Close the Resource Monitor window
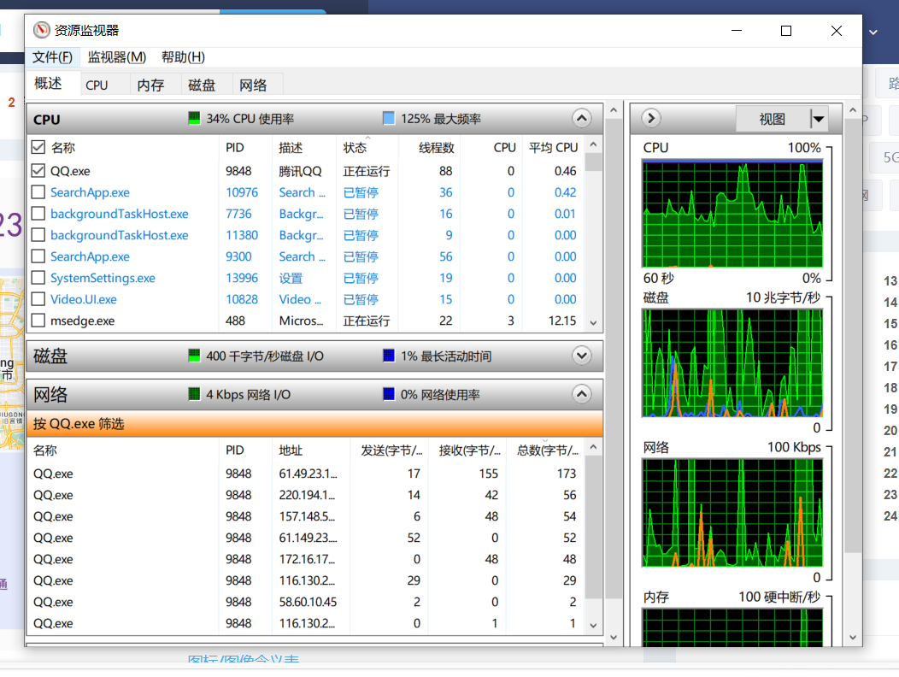This screenshot has height=677, width=899. [x=837, y=31]
